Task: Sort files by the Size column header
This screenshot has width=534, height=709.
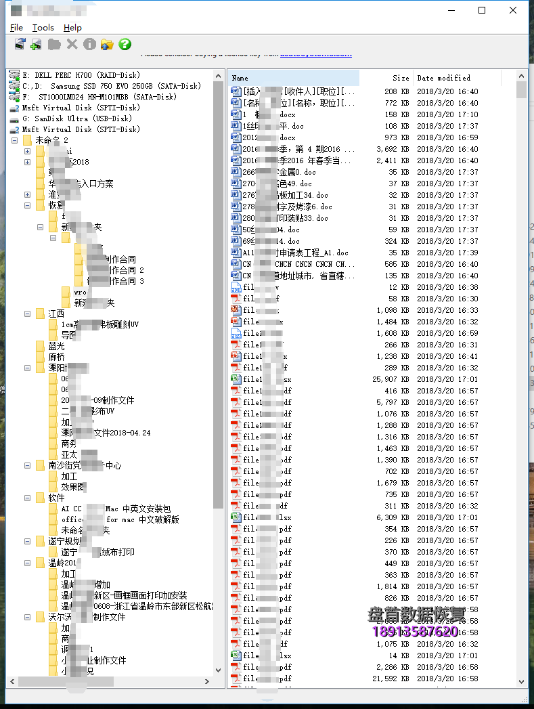Action: 386,79
